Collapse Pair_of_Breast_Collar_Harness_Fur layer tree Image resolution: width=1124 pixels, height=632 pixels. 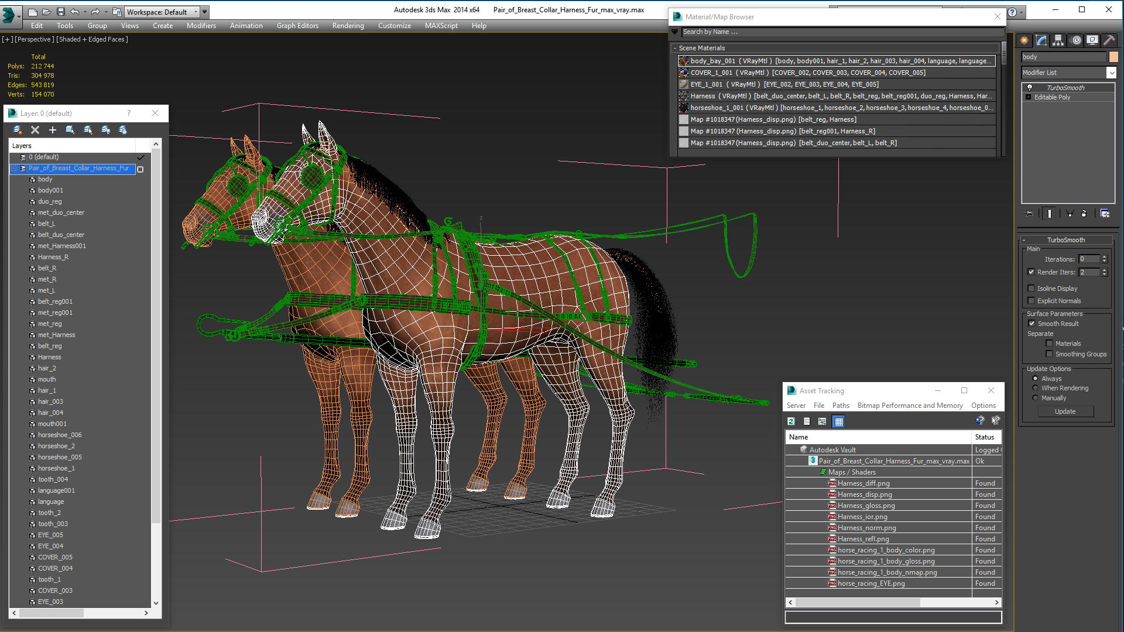(14, 169)
